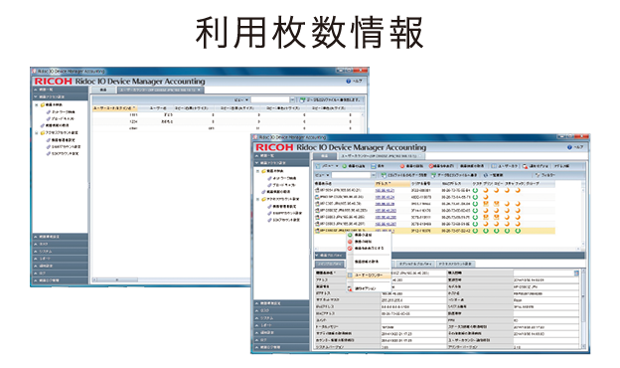The image size is (620, 368).
Task: Choose unmanage device in the context menu
Action: click(369, 248)
